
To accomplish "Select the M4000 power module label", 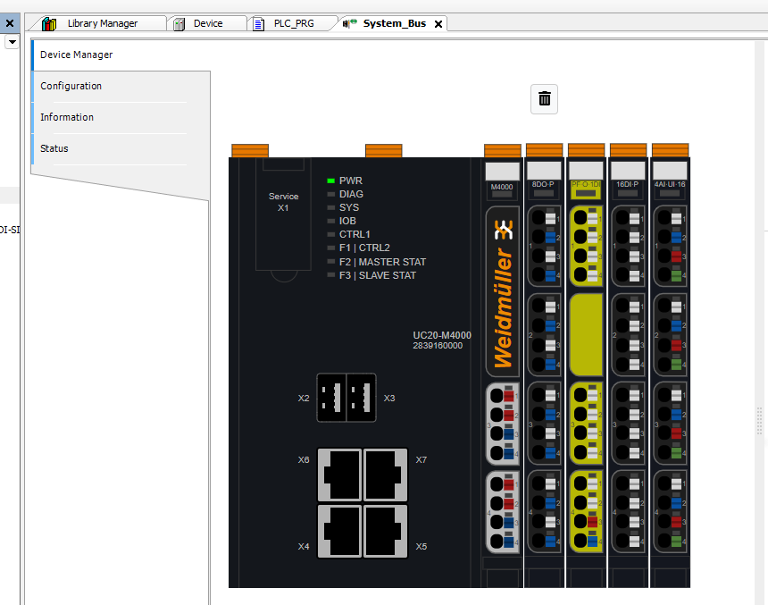I will tap(502, 187).
